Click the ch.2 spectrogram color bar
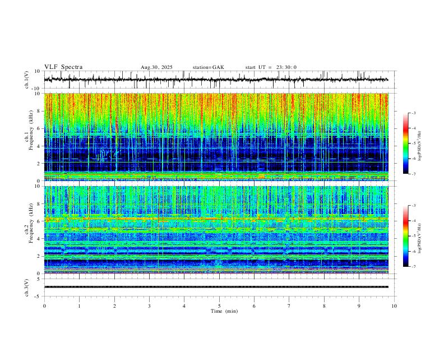Viewport: 444px width, 343px height. point(405,236)
